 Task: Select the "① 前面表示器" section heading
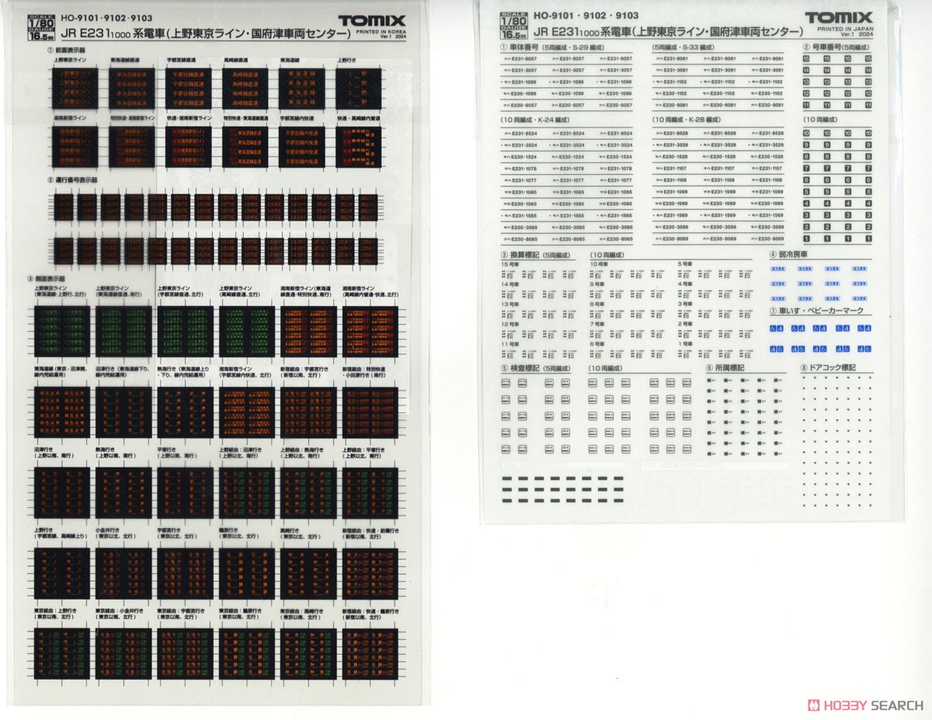point(66,49)
